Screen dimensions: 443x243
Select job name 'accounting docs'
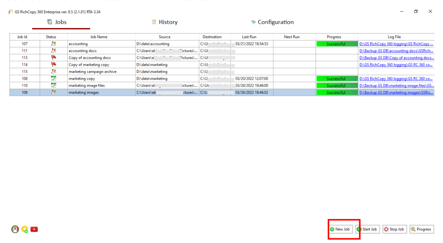click(82, 51)
